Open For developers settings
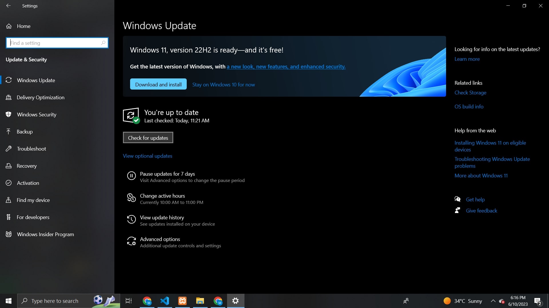 57,217
